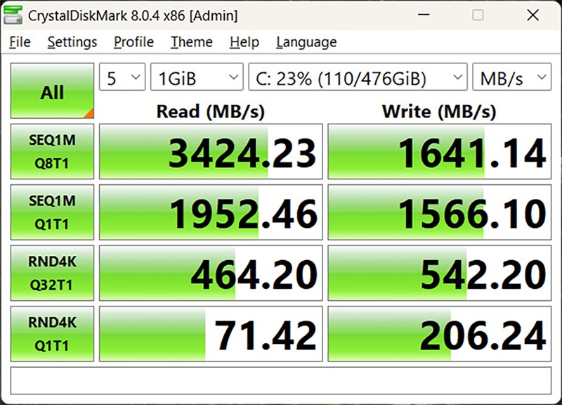The width and height of the screenshot is (562, 405).
Task: Run the RND4K Q1T1 benchmark
Action: [x=52, y=333]
